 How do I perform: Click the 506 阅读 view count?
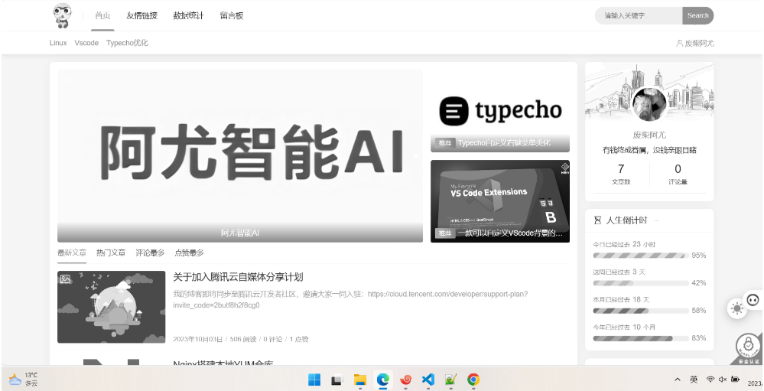(243, 339)
